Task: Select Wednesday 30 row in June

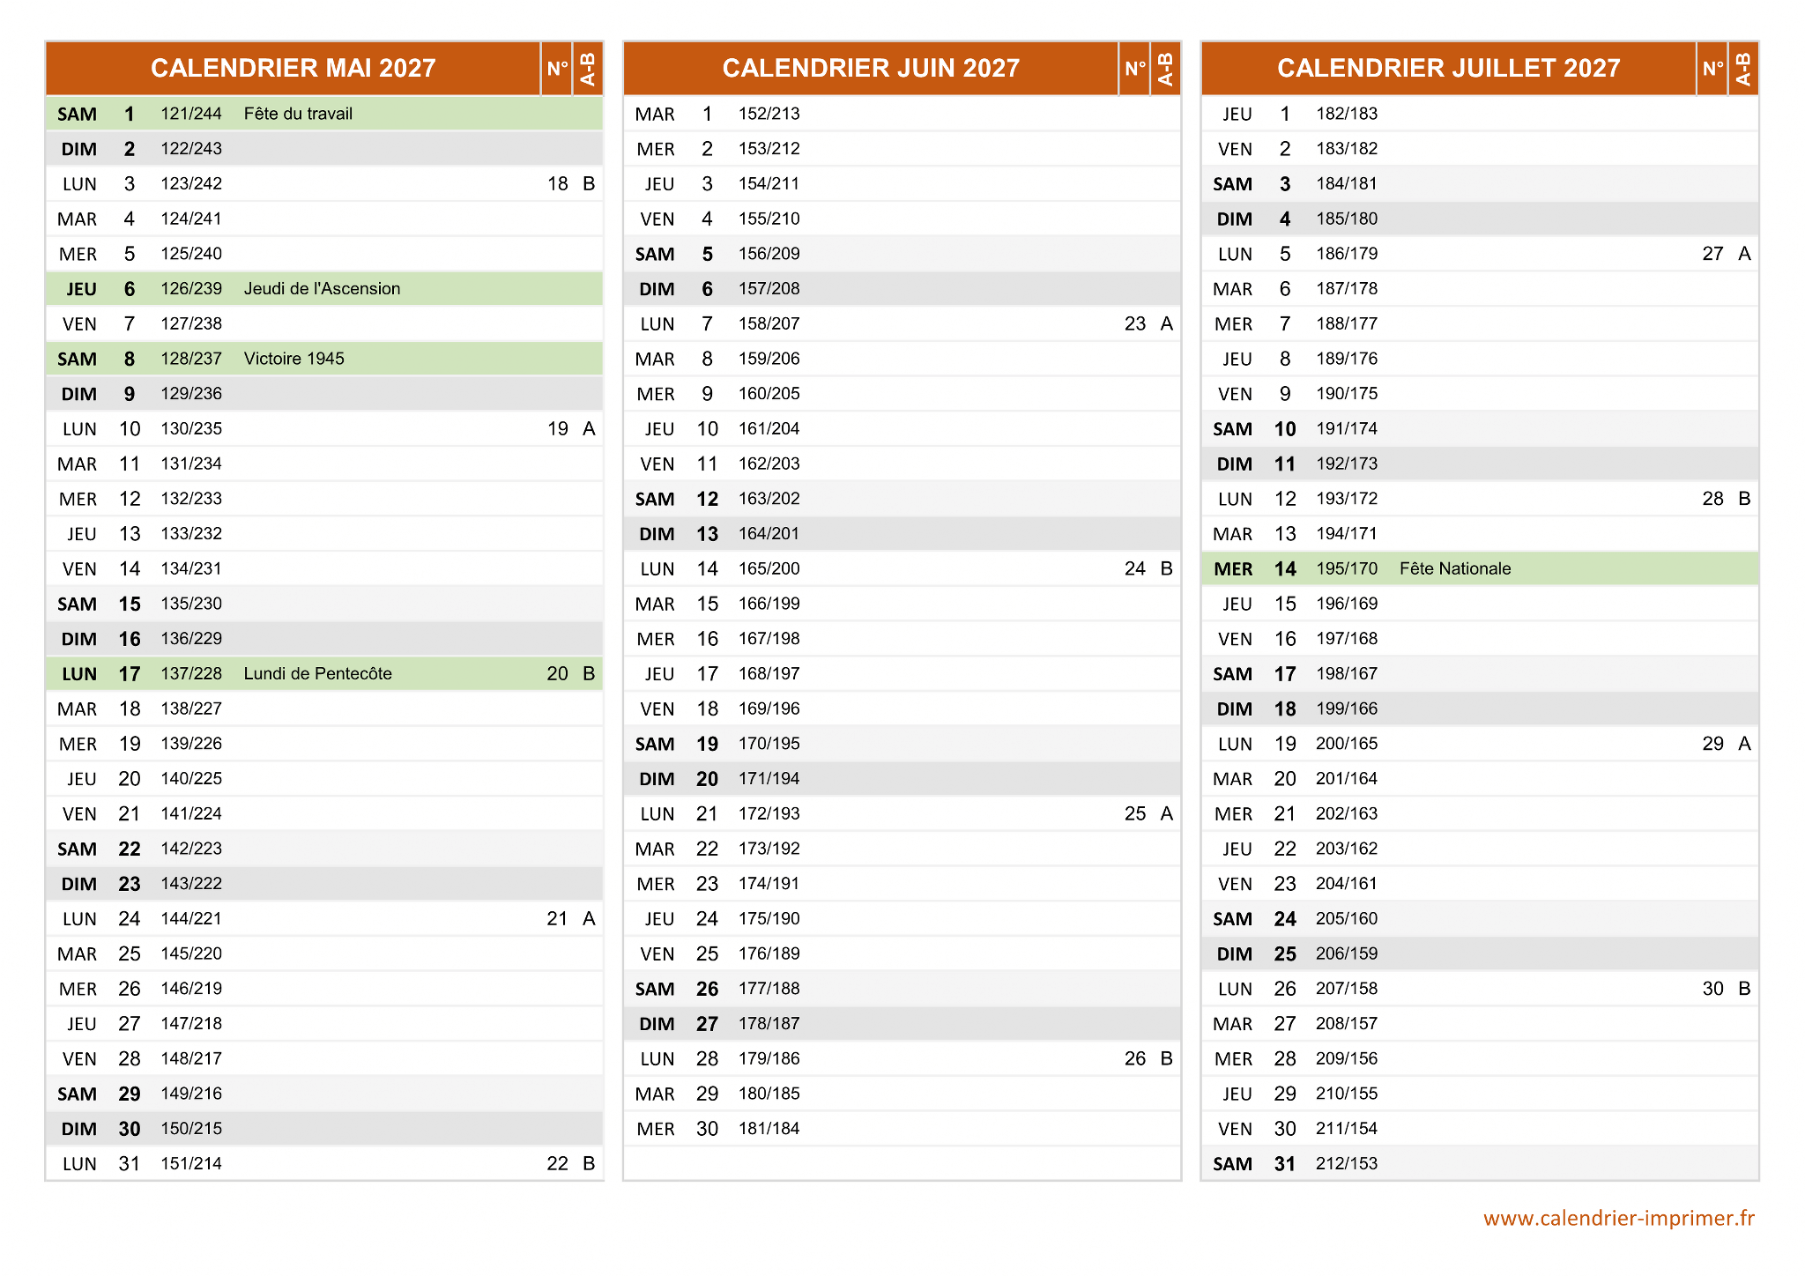Action: (706, 1129)
